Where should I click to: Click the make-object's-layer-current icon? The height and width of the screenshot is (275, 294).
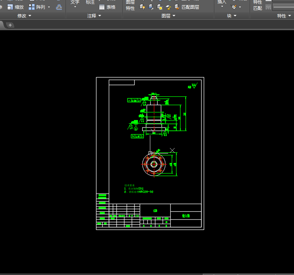tap(142, 7)
